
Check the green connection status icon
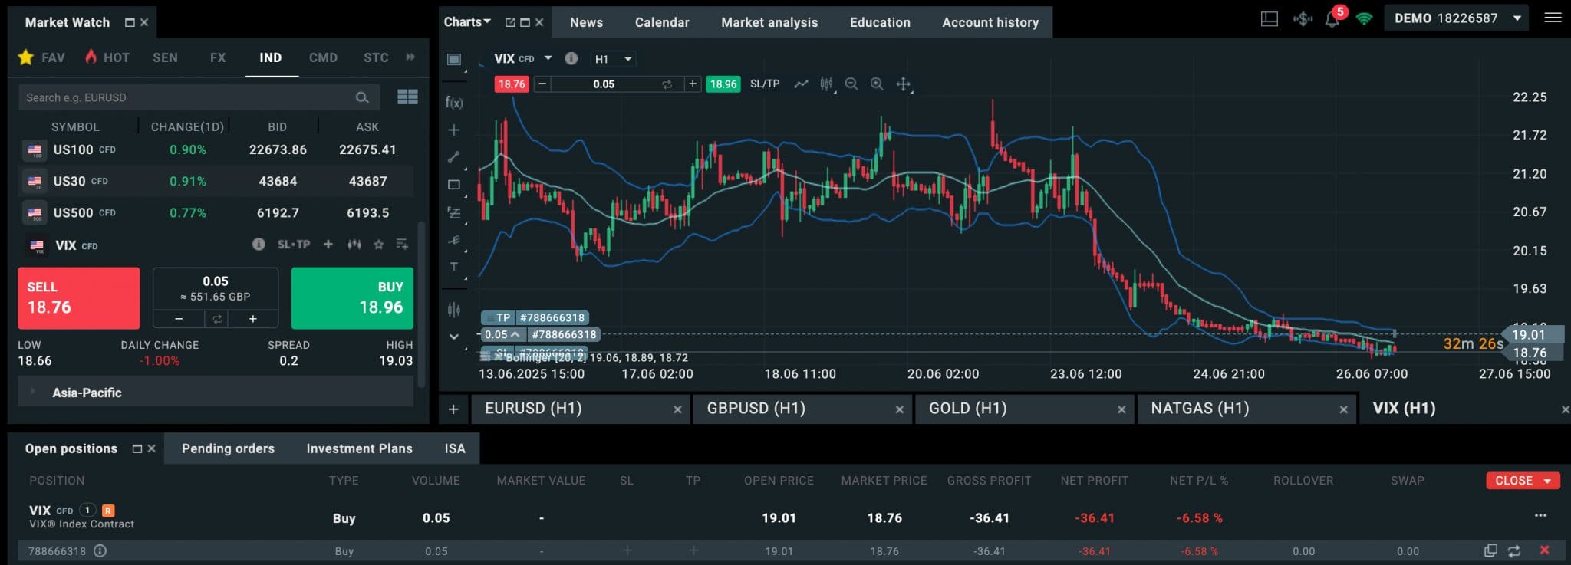1364,18
